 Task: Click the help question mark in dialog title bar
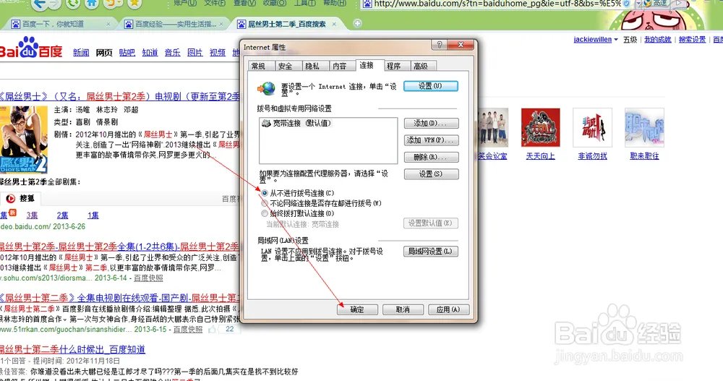coord(440,45)
